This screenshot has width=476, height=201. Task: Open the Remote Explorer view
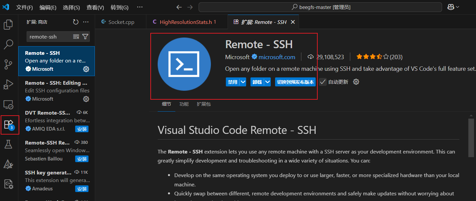pos(8,105)
